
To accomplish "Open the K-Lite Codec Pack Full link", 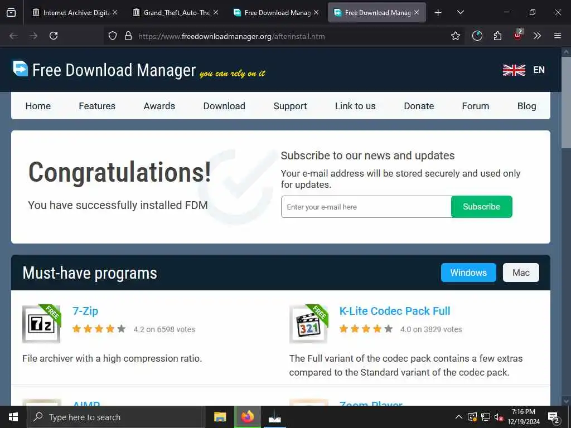I will 395,311.
